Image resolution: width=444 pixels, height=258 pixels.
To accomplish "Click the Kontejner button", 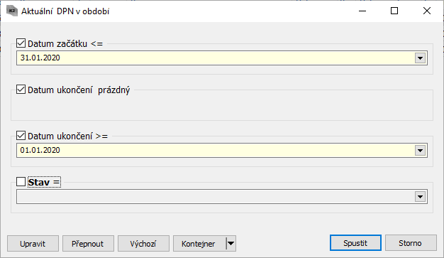I will 199,244.
